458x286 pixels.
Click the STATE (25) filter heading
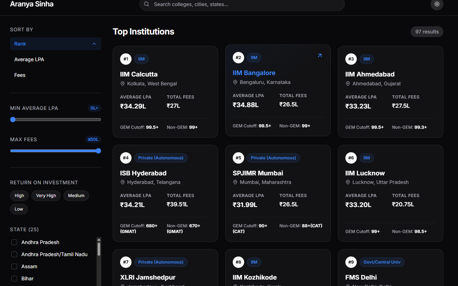click(x=24, y=229)
